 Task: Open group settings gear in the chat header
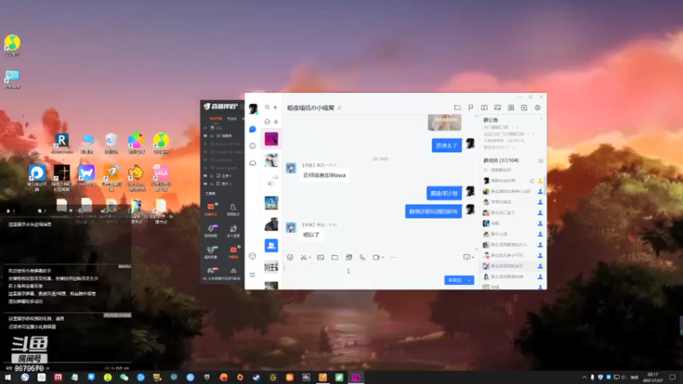pyautogui.click(x=538, y=108)
